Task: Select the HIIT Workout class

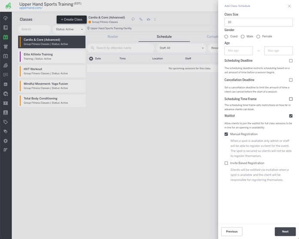Action: point(52,71)
